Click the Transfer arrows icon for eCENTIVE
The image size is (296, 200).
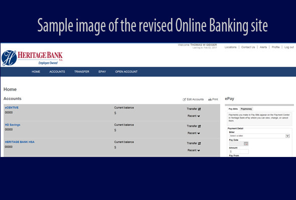coord(199,109)
